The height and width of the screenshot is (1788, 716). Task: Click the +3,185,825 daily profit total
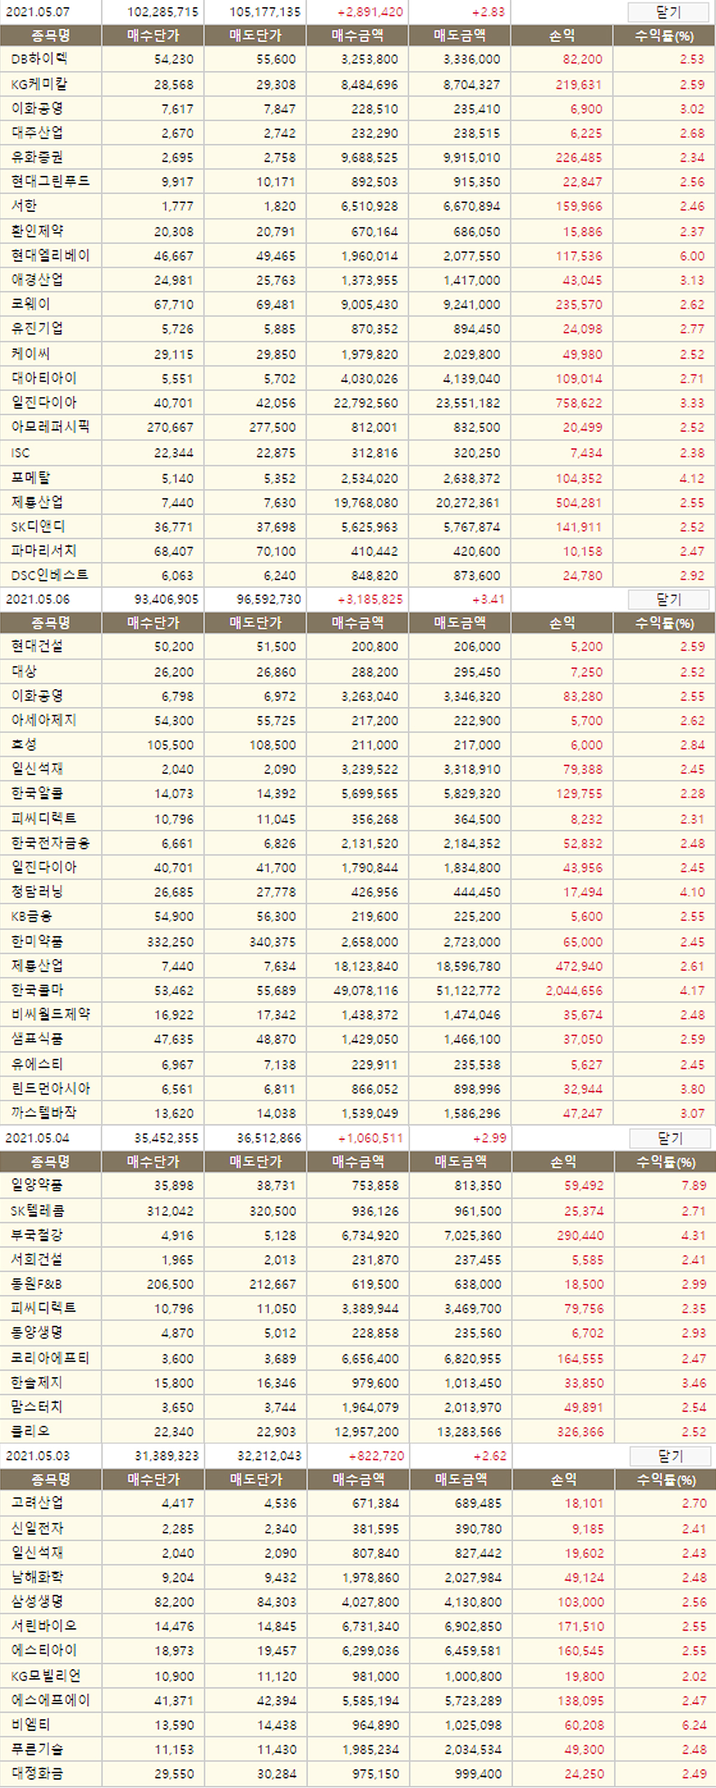click(x=370, y=599)
